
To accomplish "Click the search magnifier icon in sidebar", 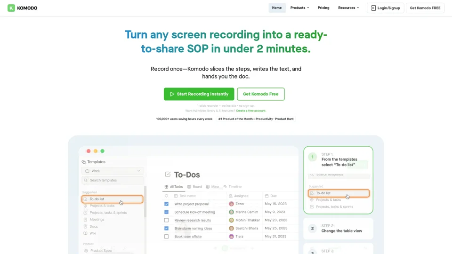I will [x=86, y=180].
